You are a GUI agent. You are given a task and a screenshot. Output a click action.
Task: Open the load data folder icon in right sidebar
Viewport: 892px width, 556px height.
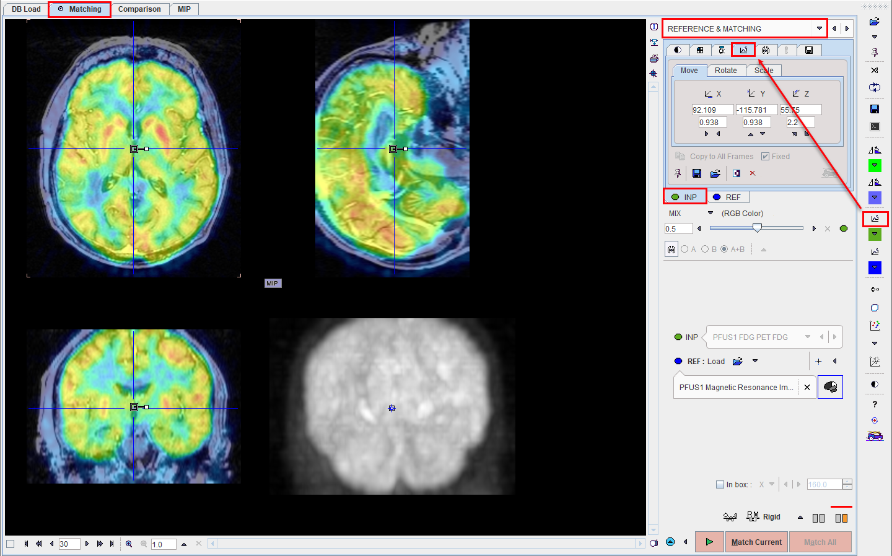click(875, 22)
